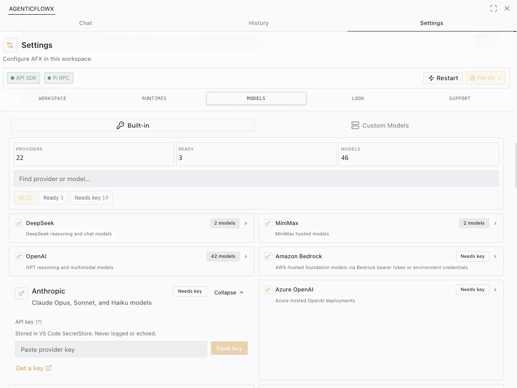Image resolution: width=517 pixels, height=388 pixels.
Task: Click 'Claude Opus, Sonnet, and Haiku models' text
Action: (92, 303)
